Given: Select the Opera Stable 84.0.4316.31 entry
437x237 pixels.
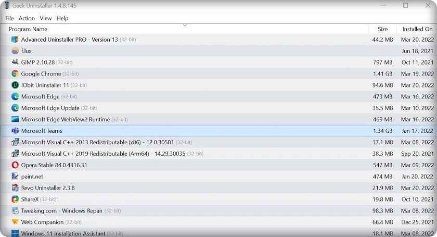Looking at the screenshot, I should pyautogui.click(x=54, y=165).
